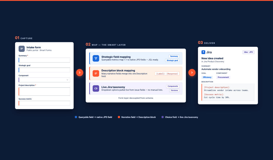Viewport: 273px width, 160px height.
Task: Click the arrow between Map and Deliver
Action: [192, 73]
